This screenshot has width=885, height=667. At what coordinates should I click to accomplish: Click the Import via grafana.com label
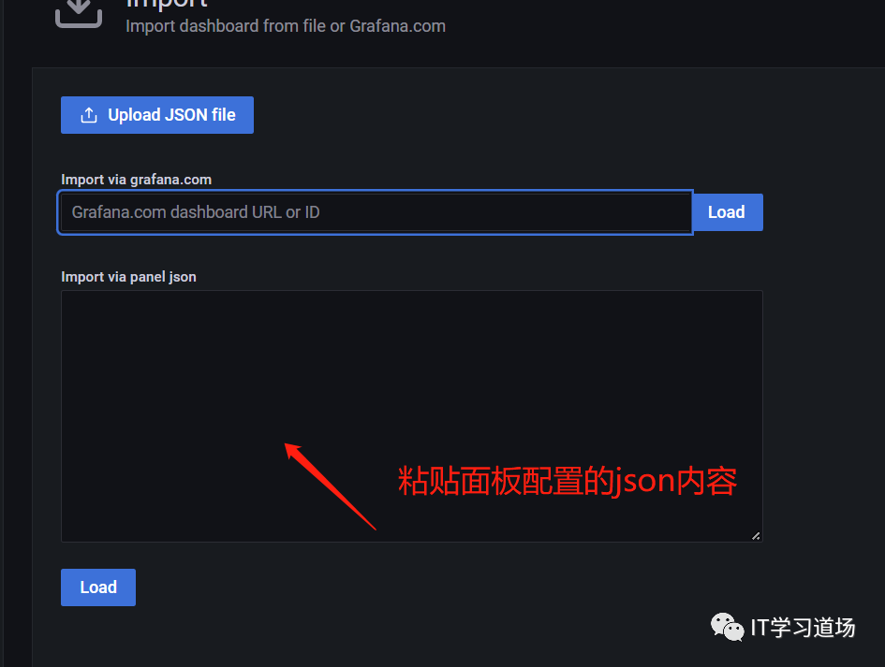coord(136,180)
